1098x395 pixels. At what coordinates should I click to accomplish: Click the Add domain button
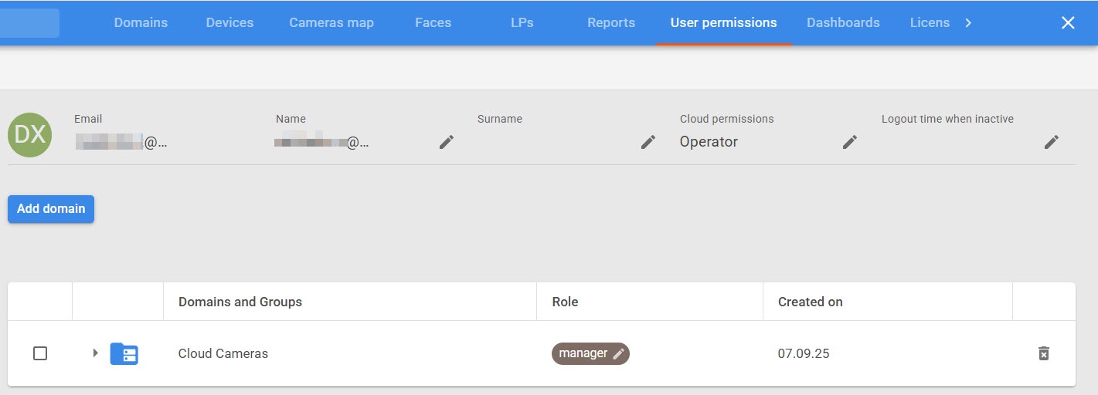point(51,209)
